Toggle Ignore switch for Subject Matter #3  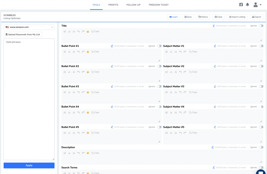[x=261, y=86]
